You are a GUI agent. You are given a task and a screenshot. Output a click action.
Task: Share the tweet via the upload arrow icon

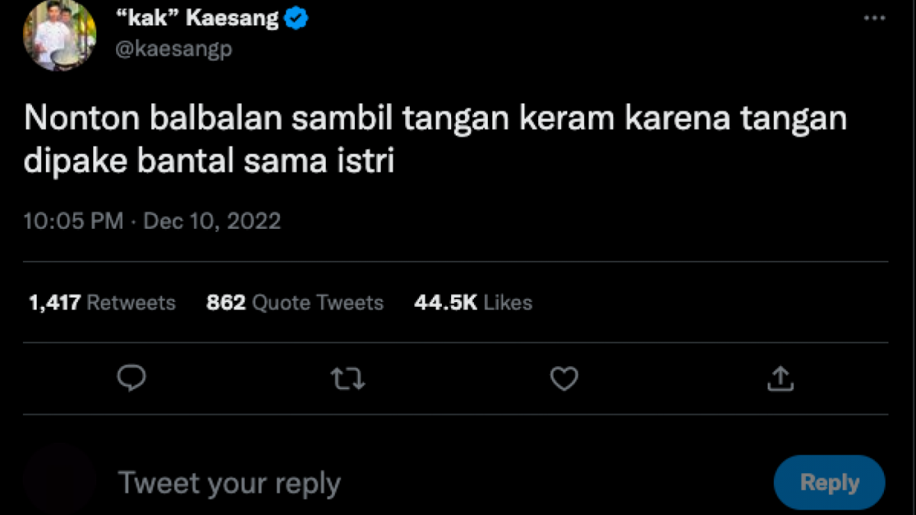click(x=779, y=378)
